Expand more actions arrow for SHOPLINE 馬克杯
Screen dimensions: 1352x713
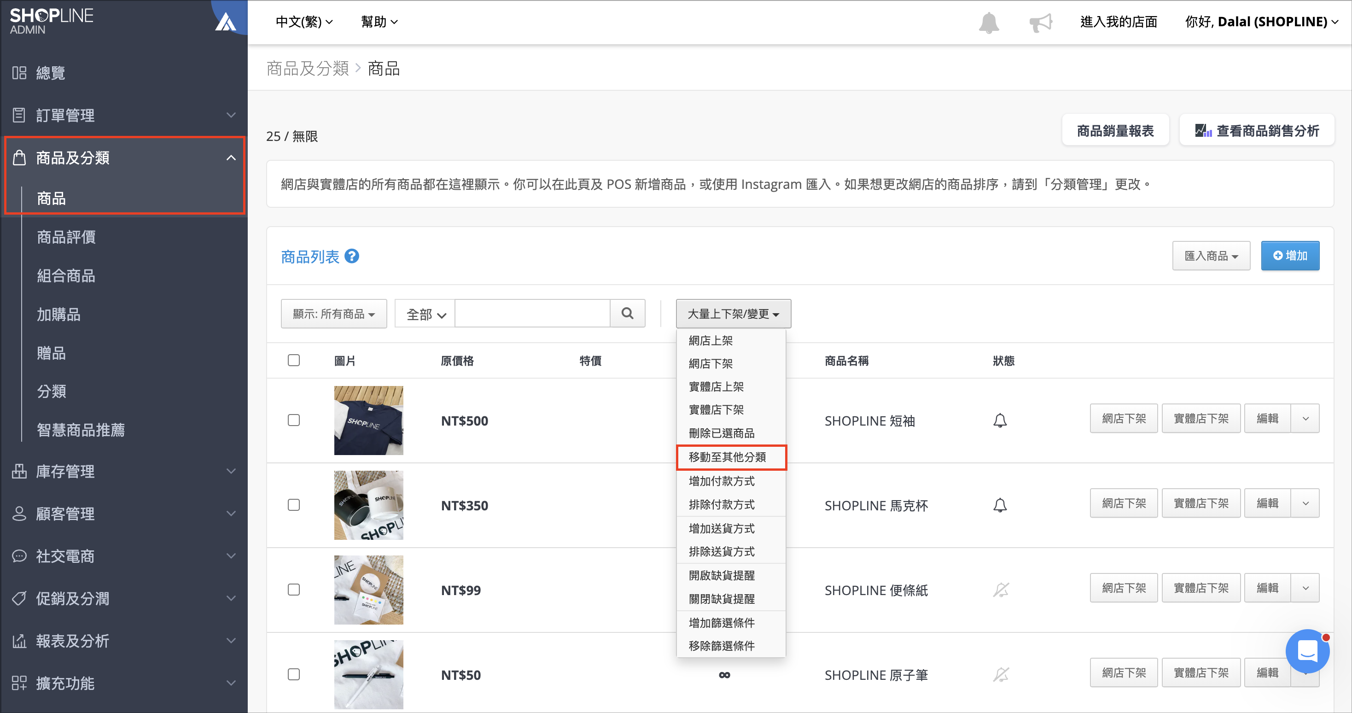(1305, 503)
